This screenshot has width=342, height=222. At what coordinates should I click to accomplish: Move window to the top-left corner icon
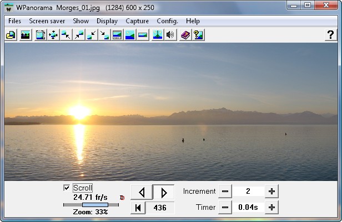[66, 35]
